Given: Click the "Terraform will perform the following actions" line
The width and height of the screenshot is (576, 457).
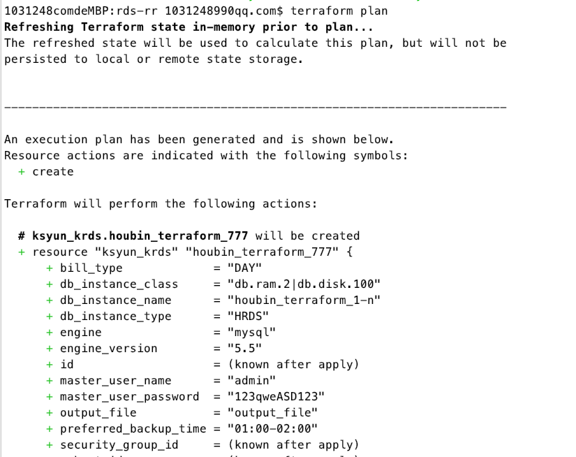Looking at the screenshot, I should tap(161, 204).
